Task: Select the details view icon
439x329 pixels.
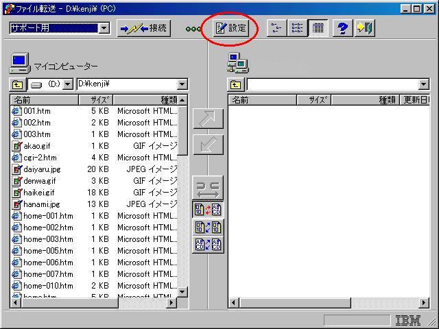Action: pos(317,28)
